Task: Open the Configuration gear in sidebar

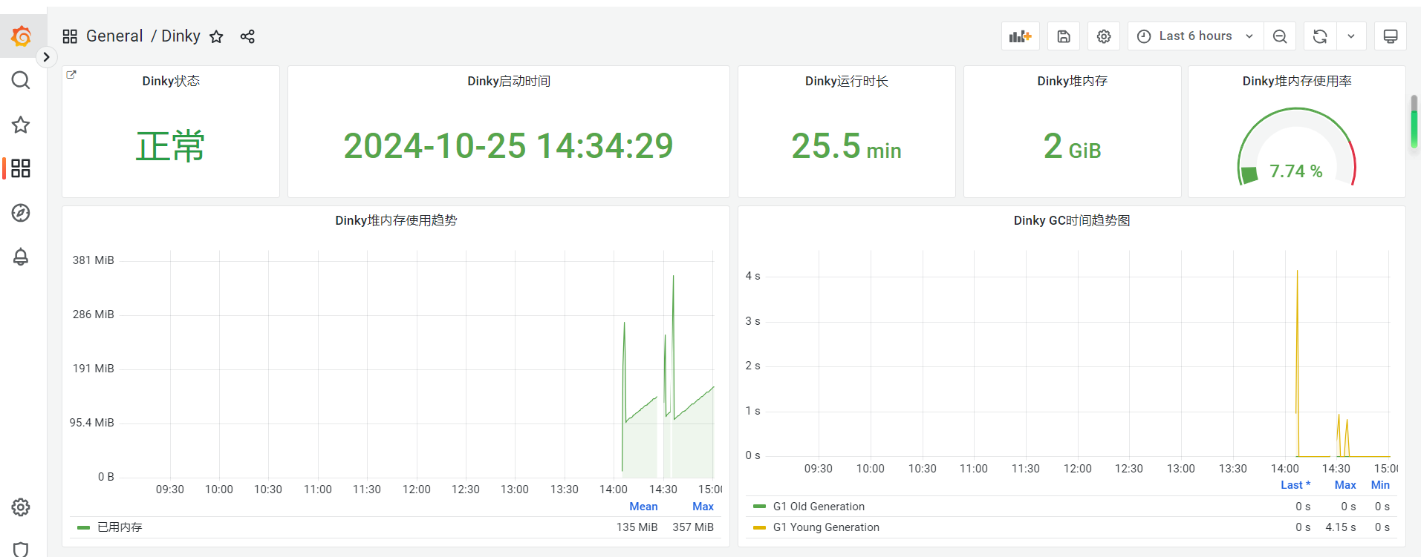Action: [21, 507]
